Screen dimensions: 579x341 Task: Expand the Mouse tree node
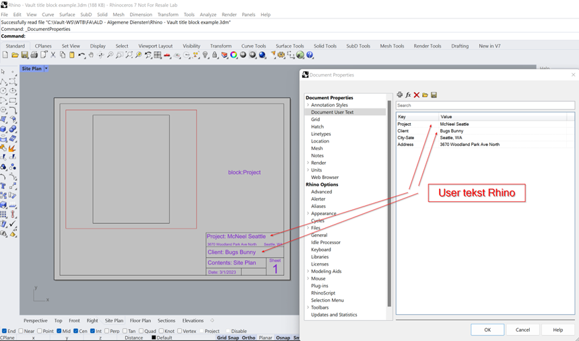pyautogui.click(x=308, y=278)
